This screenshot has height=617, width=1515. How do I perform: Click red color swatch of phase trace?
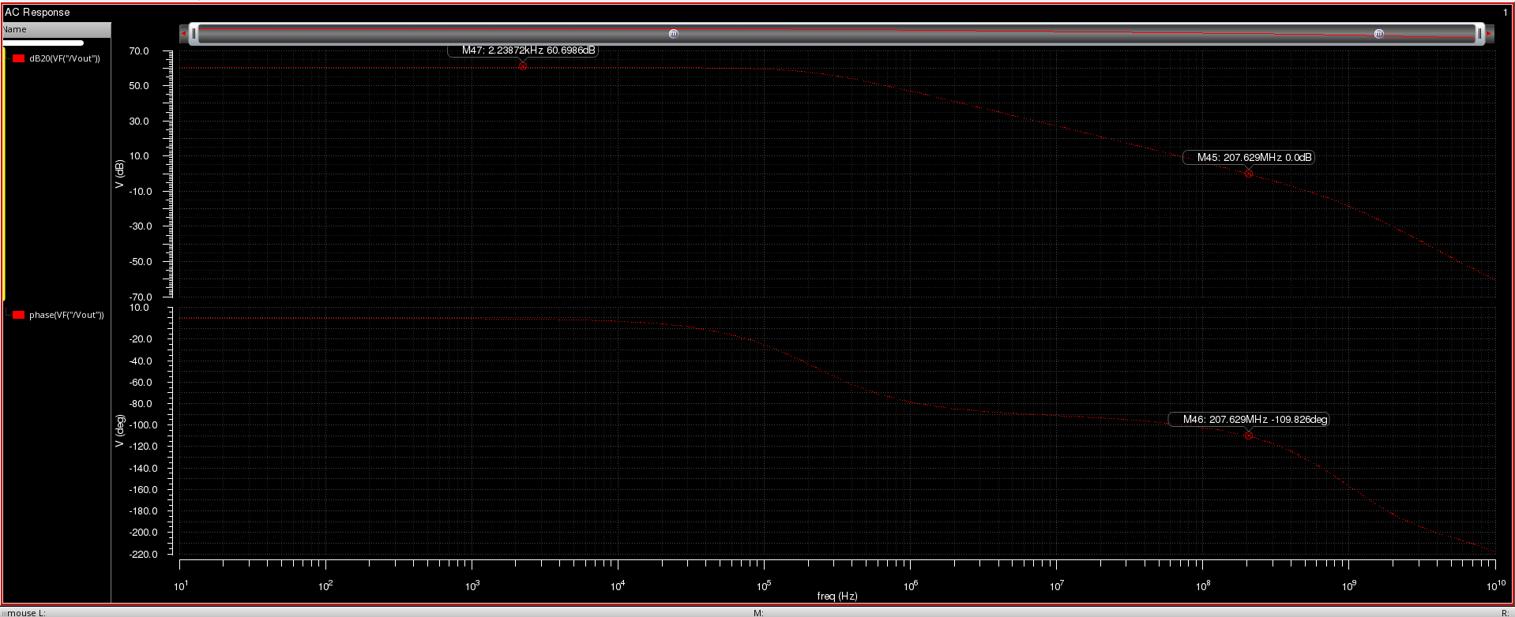tap(19, 315)
